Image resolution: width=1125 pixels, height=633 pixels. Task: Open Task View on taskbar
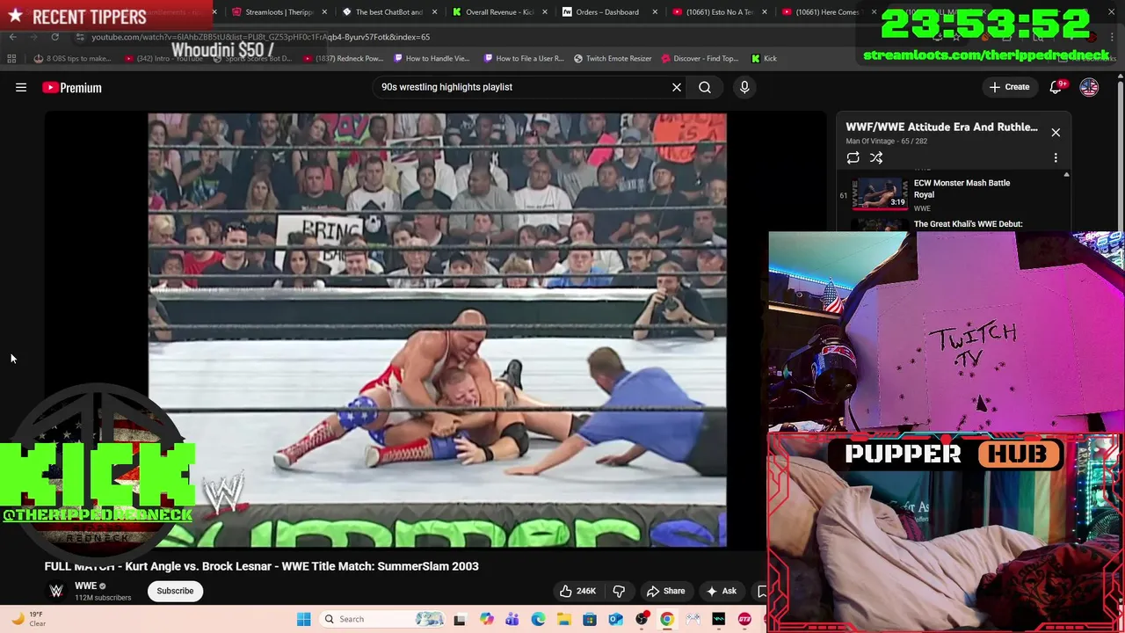[459, 619]
